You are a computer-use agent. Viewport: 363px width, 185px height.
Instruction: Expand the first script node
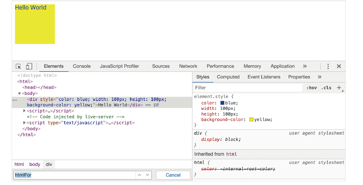(24, 111)
